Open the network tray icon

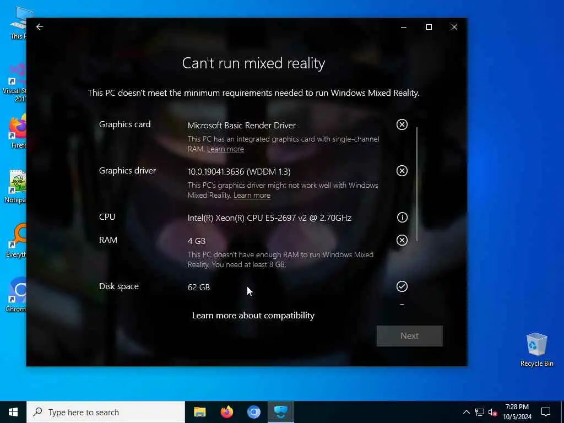tap(480, 412)
